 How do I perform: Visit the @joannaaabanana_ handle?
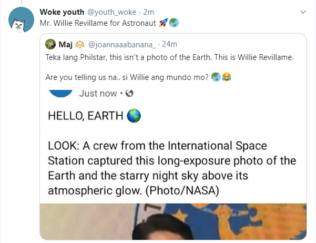coord(117,44)
